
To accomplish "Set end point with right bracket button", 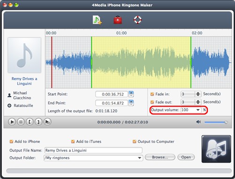I will coord(39,122).
